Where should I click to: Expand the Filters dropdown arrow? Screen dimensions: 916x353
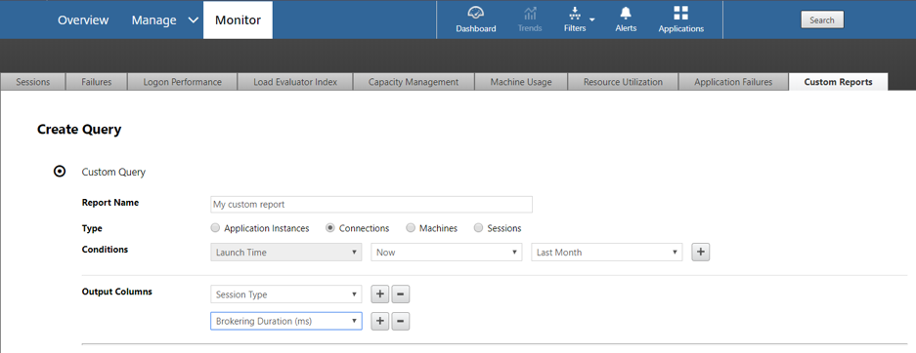click(591, 20)
